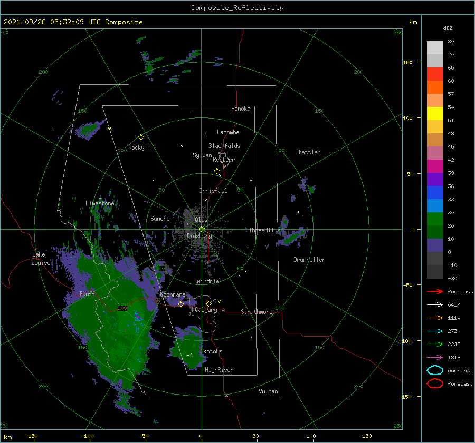The image size is (475, 443).
Task: Click the yellow diamond marker above Calgary
Action: pyautogui.click(x=208, y=303)
